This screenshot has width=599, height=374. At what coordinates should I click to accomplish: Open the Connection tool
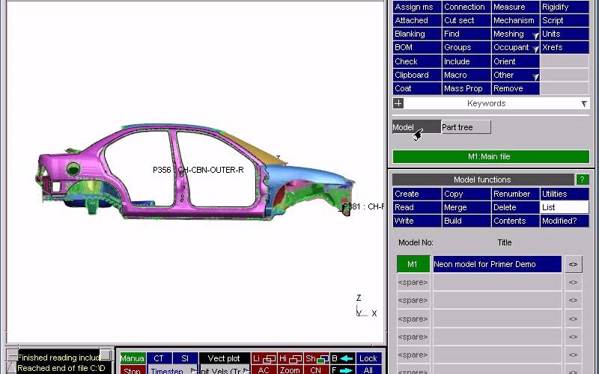tap(466, 7)
